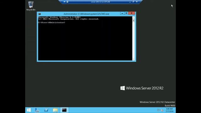The height and width of the screenshot is (113, 201).
Task: Restore down the remote session window
Action: [x=133, y=2]
